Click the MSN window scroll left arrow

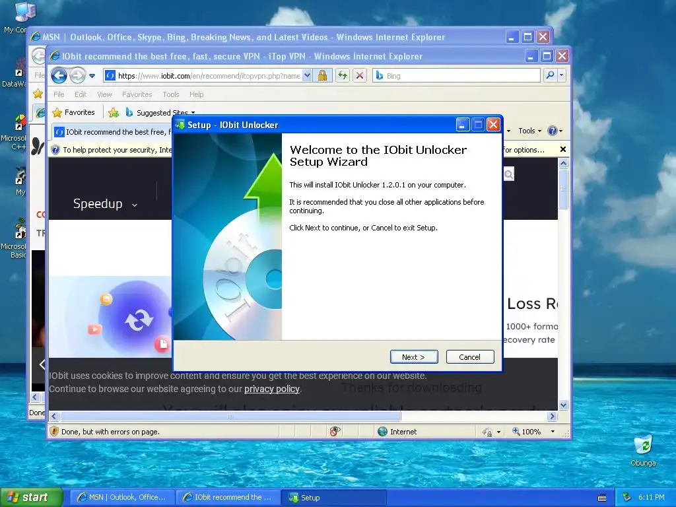pyautogui.click(x=36, y=397)
